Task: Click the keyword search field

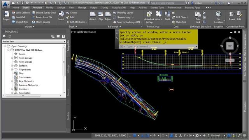Action: pos(167,3)
